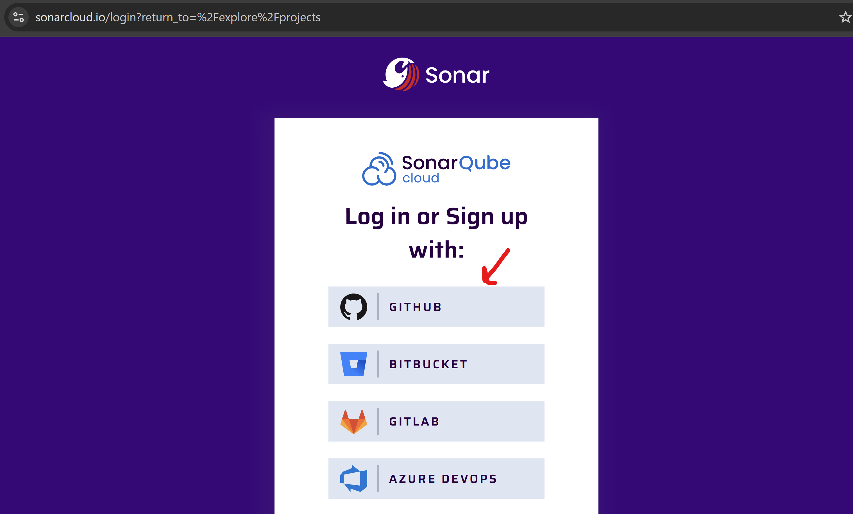The image size is (853, 514).
Task: Click the GitLab fox icon
Action: pyautogui.click(x=353, y=421)
